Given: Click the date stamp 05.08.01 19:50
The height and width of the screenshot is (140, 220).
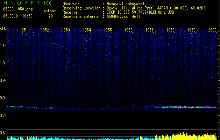Looking at the screenshot, I should pos(18,16).
